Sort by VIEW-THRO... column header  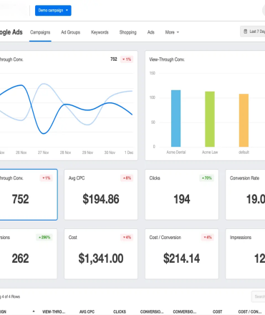tap(54, 311)
